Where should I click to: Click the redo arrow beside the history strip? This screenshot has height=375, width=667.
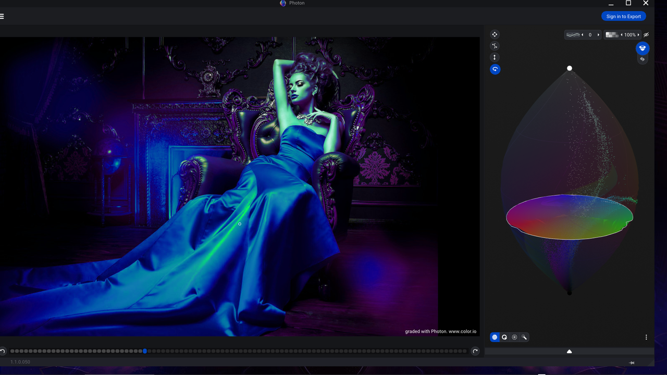475,351
